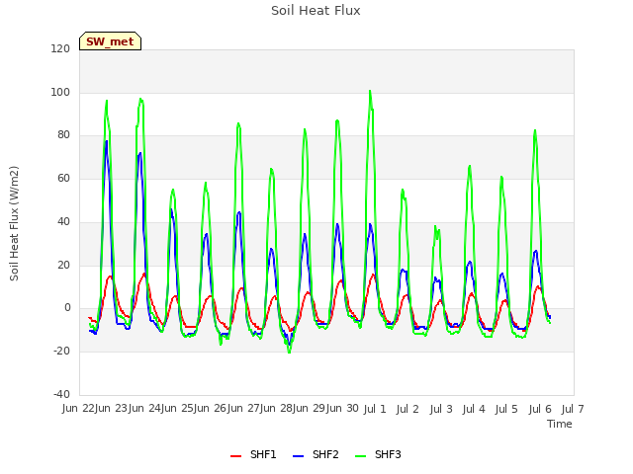
Task: Click the blue SHF2 peak on Jun 22
Action: [x=107, y=141]
